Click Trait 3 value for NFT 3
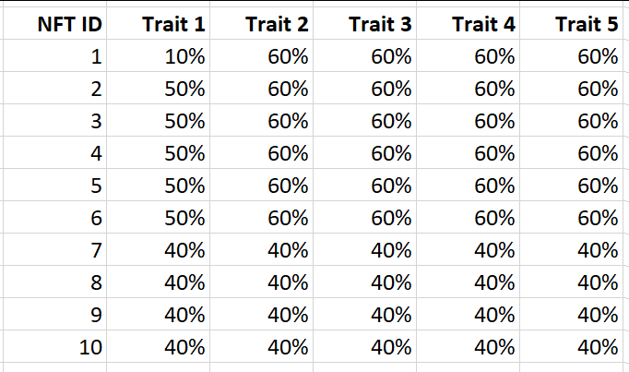The height and width of the screenshot is (372, 629). pos(390,122)
